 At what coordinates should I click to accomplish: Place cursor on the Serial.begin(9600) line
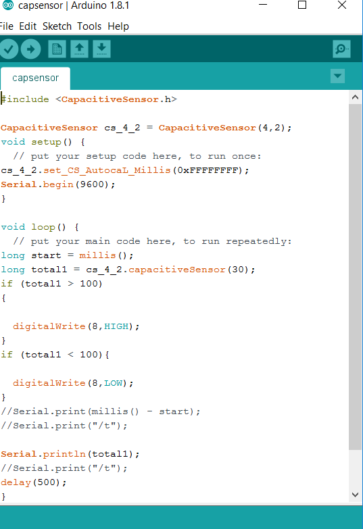(57, 184)
